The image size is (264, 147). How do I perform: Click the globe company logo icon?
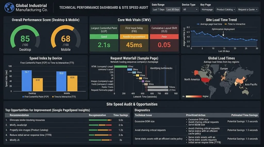[9, 7]
